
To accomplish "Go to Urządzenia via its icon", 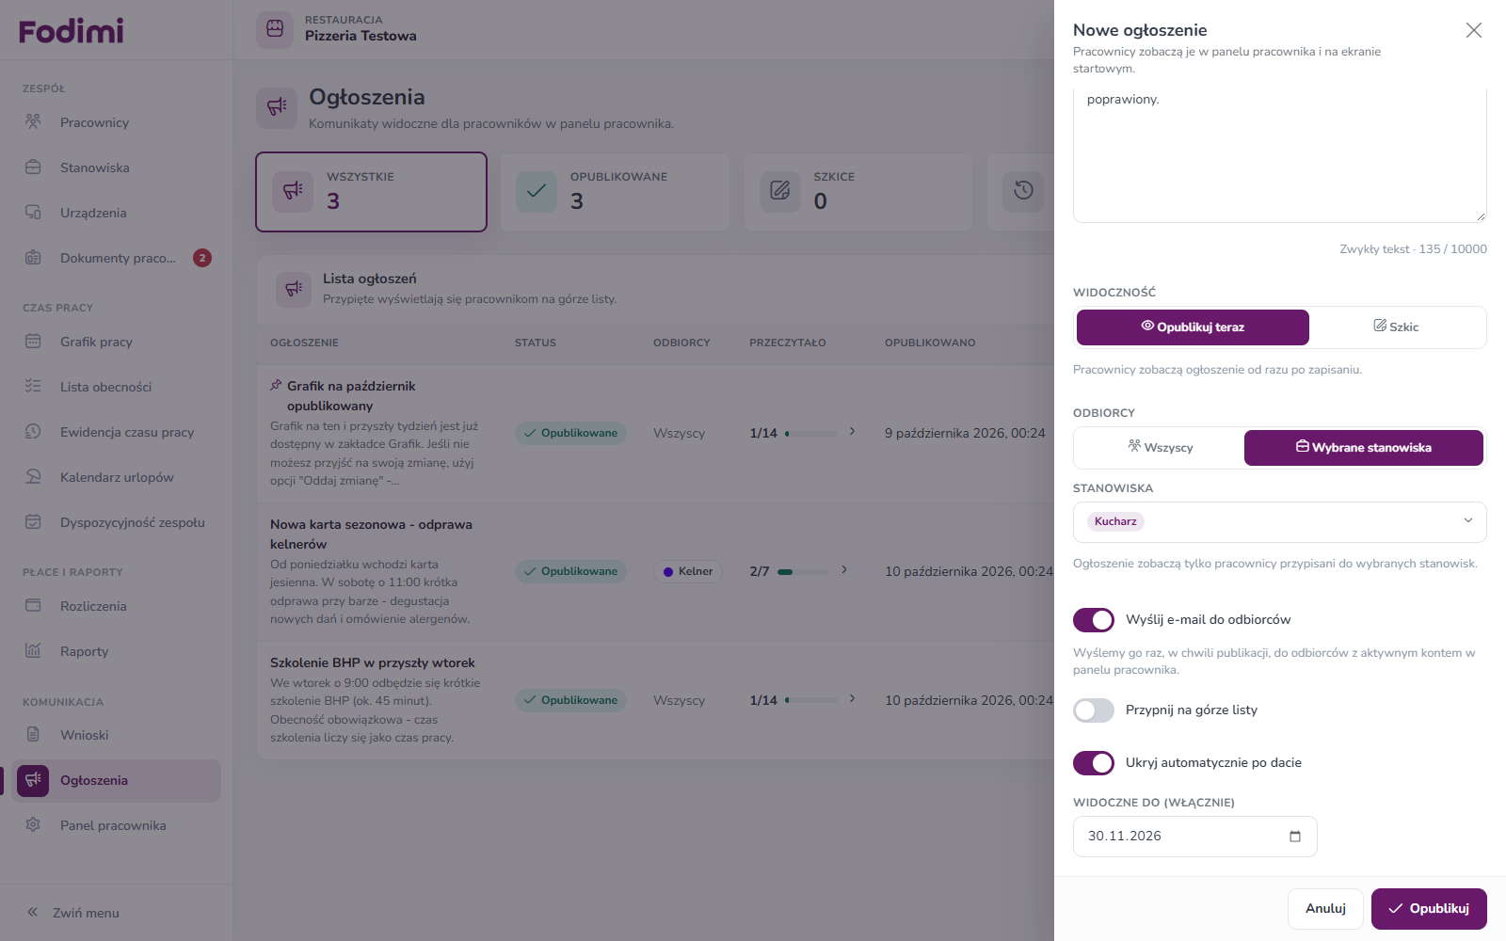I will click(x=33, y=213).
